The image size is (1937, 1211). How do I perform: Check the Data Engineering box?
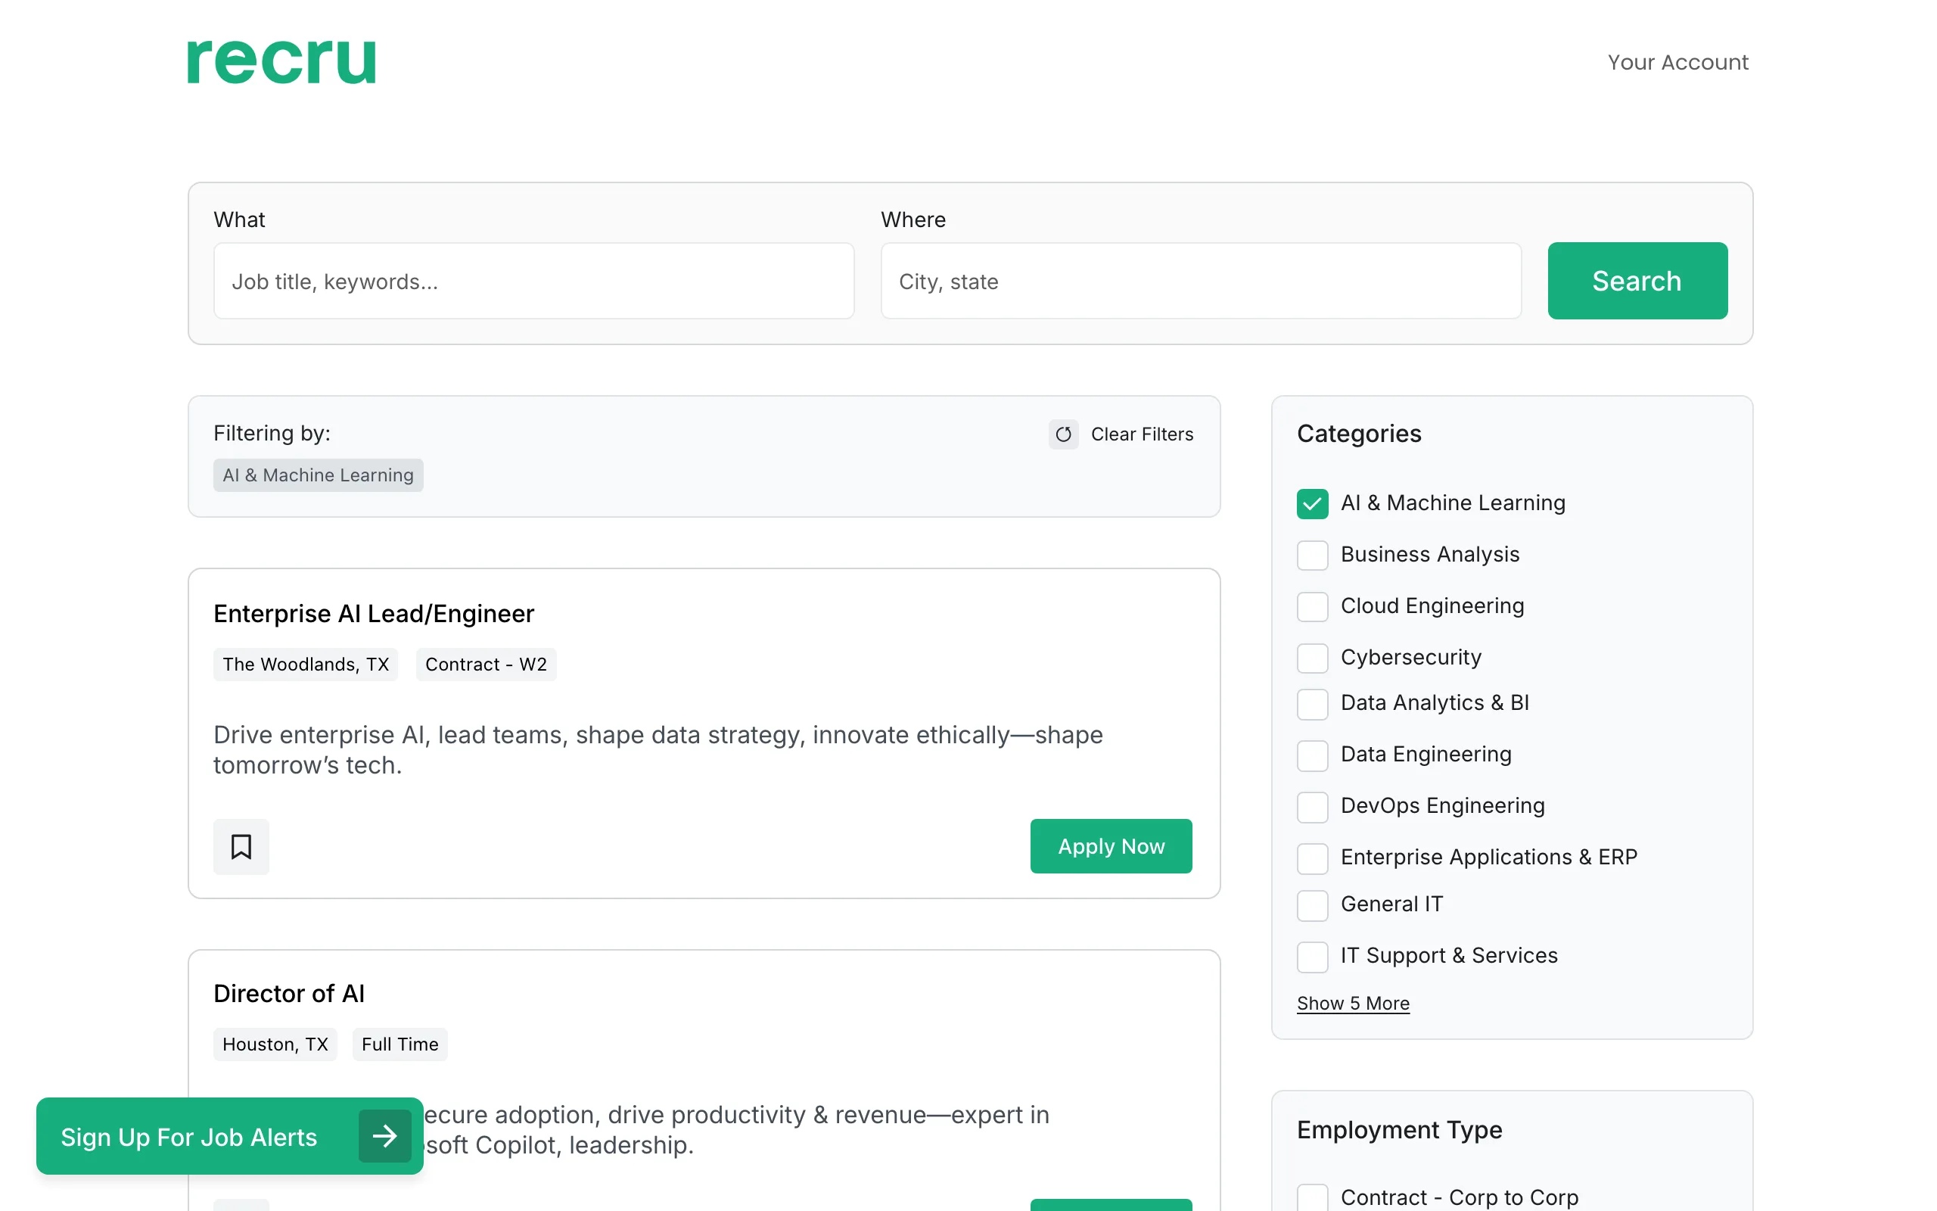tap(1312, 755)
